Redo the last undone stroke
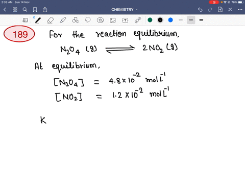 pyautogui.click(x=210, y=10)
